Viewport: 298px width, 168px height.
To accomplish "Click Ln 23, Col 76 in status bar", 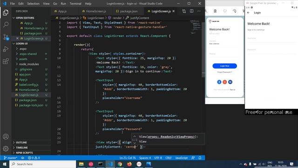I will click(128, 158).
